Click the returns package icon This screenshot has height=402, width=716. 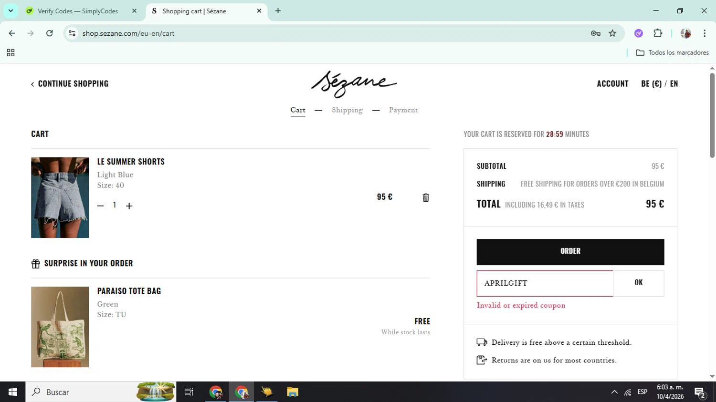(482, 360)
